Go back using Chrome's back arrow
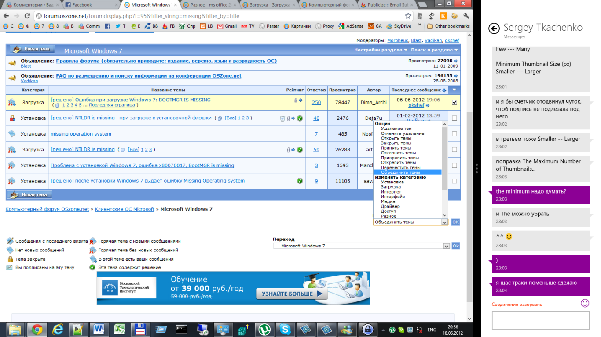Screen dimensions: 601x337 coord(6,16)
